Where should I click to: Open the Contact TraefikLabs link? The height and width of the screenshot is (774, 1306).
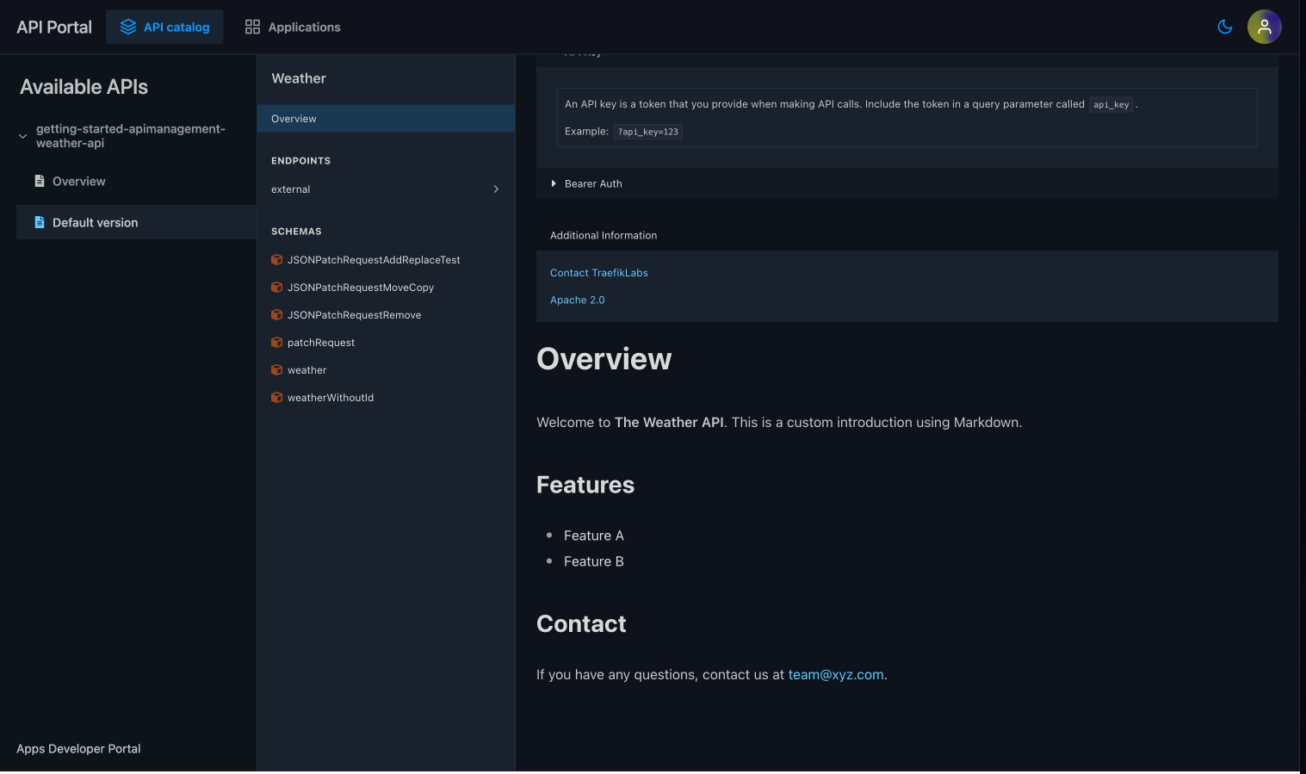coord(598,272)
